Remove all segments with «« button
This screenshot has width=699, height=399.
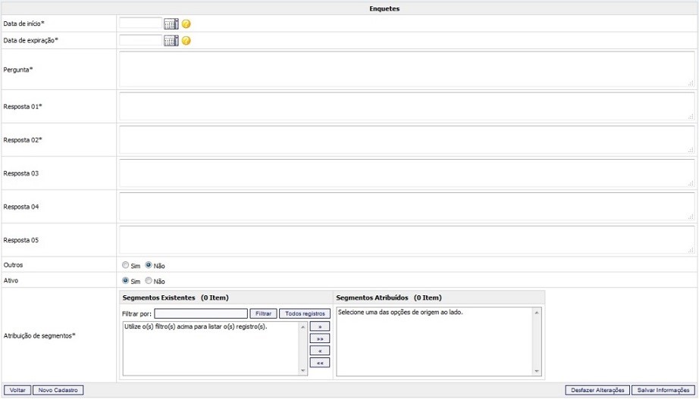(x=319, y=363)
